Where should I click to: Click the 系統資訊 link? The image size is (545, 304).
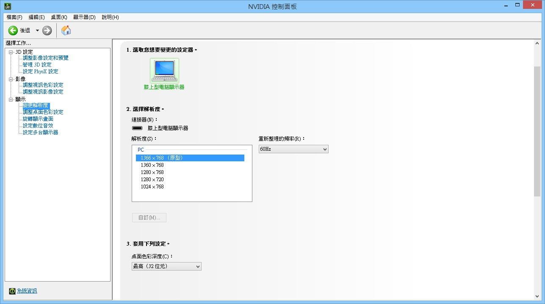pyautogui.click(x=27, y=291)
